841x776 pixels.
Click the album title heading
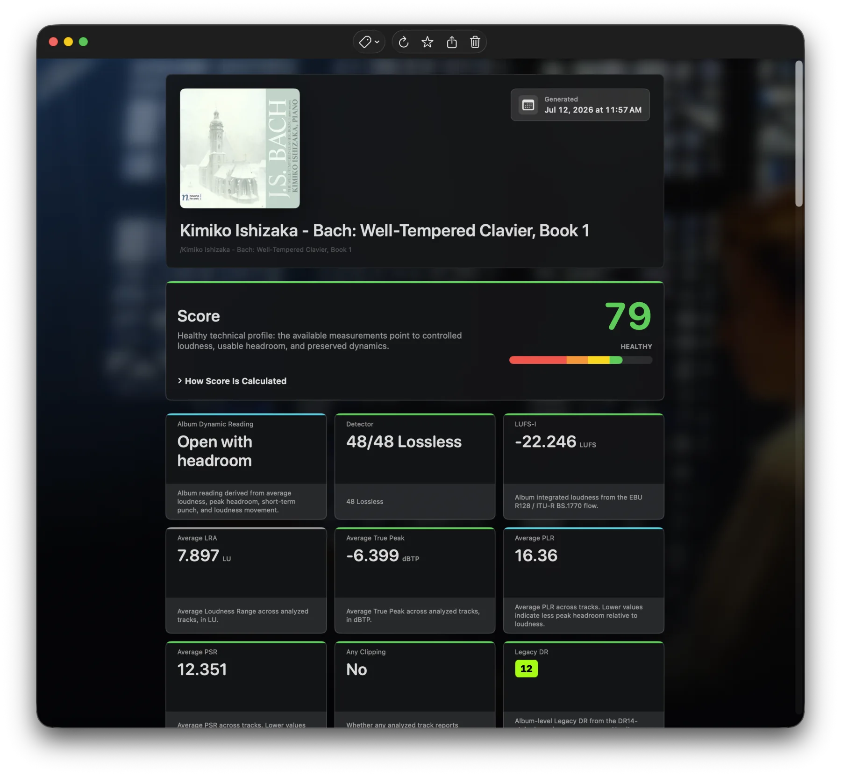[x=384, y=230]
